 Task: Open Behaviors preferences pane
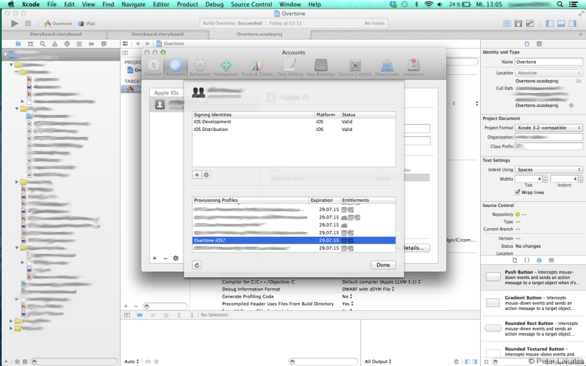[x=200, y=68]
